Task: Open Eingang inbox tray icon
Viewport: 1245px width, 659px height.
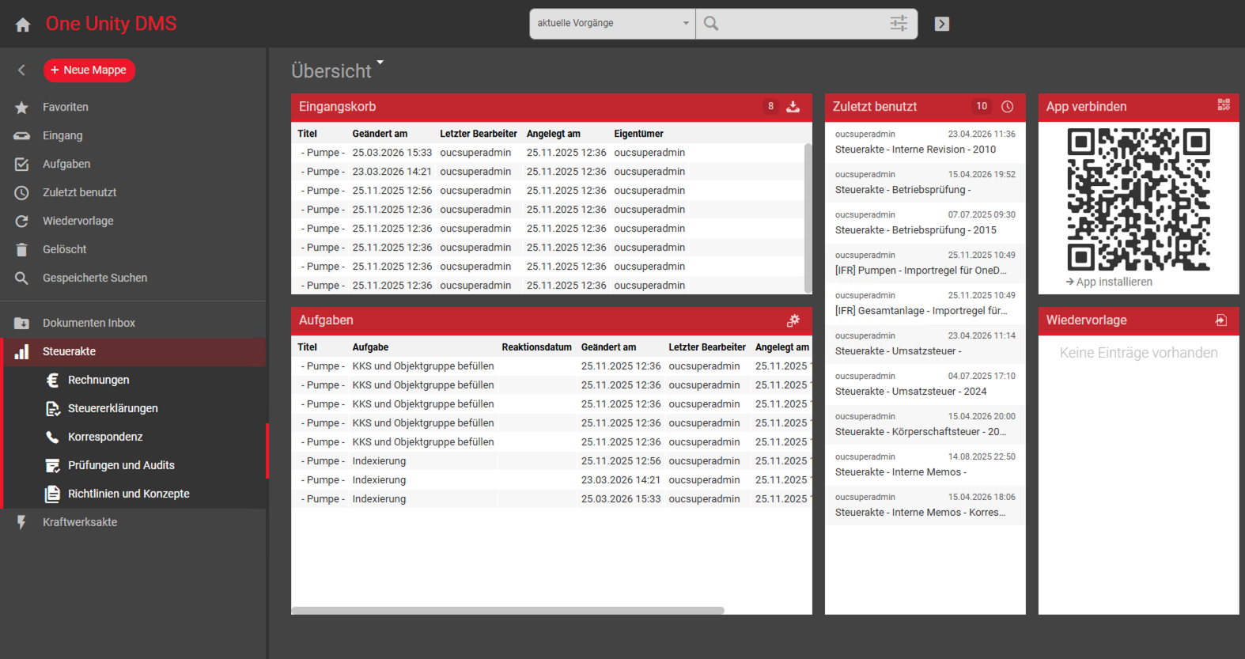Action: point(21,136)
